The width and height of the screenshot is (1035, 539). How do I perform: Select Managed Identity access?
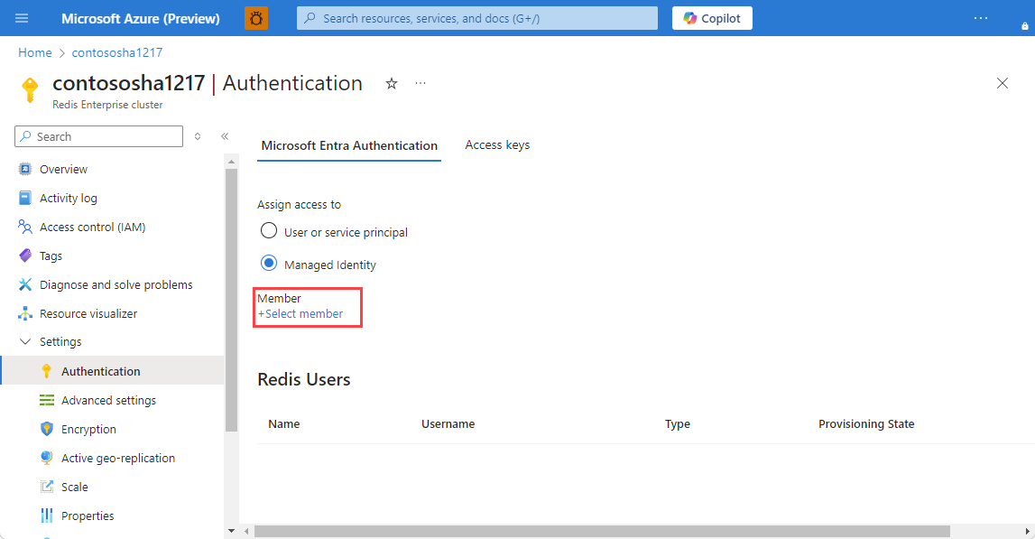(269, 264)
